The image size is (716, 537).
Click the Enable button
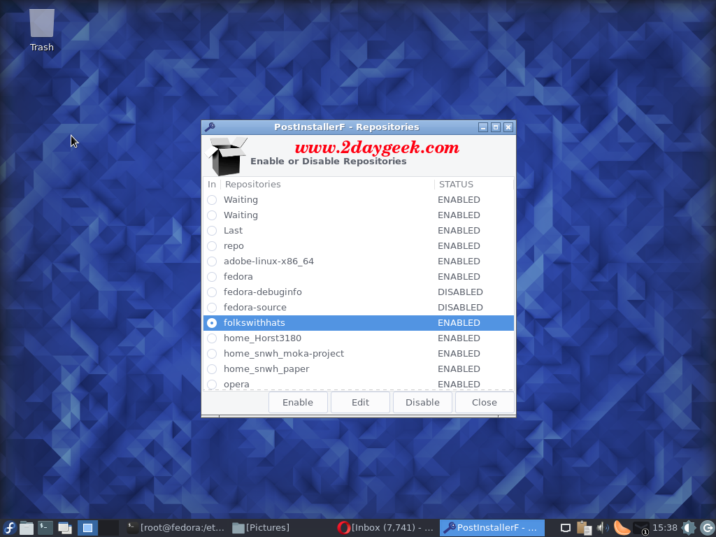(x=298, y=402)
